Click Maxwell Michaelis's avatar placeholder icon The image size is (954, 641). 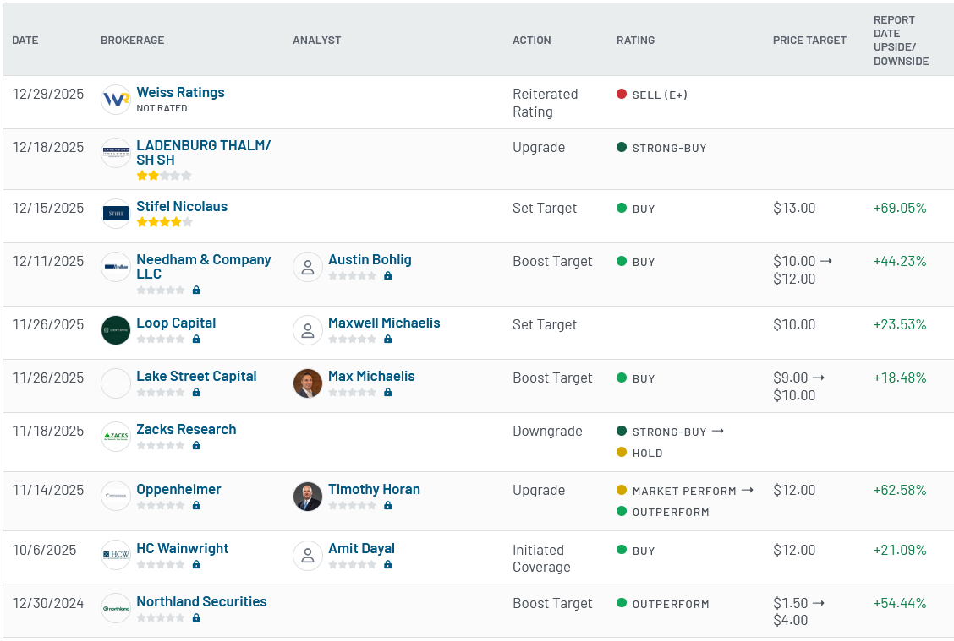point(308,330)
